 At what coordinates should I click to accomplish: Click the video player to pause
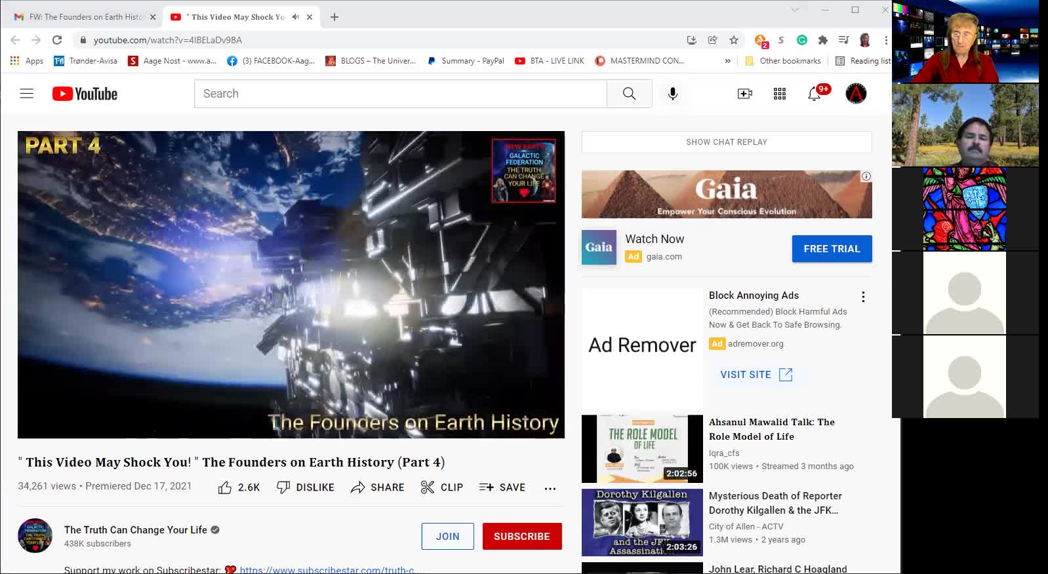tap(291, 284)
